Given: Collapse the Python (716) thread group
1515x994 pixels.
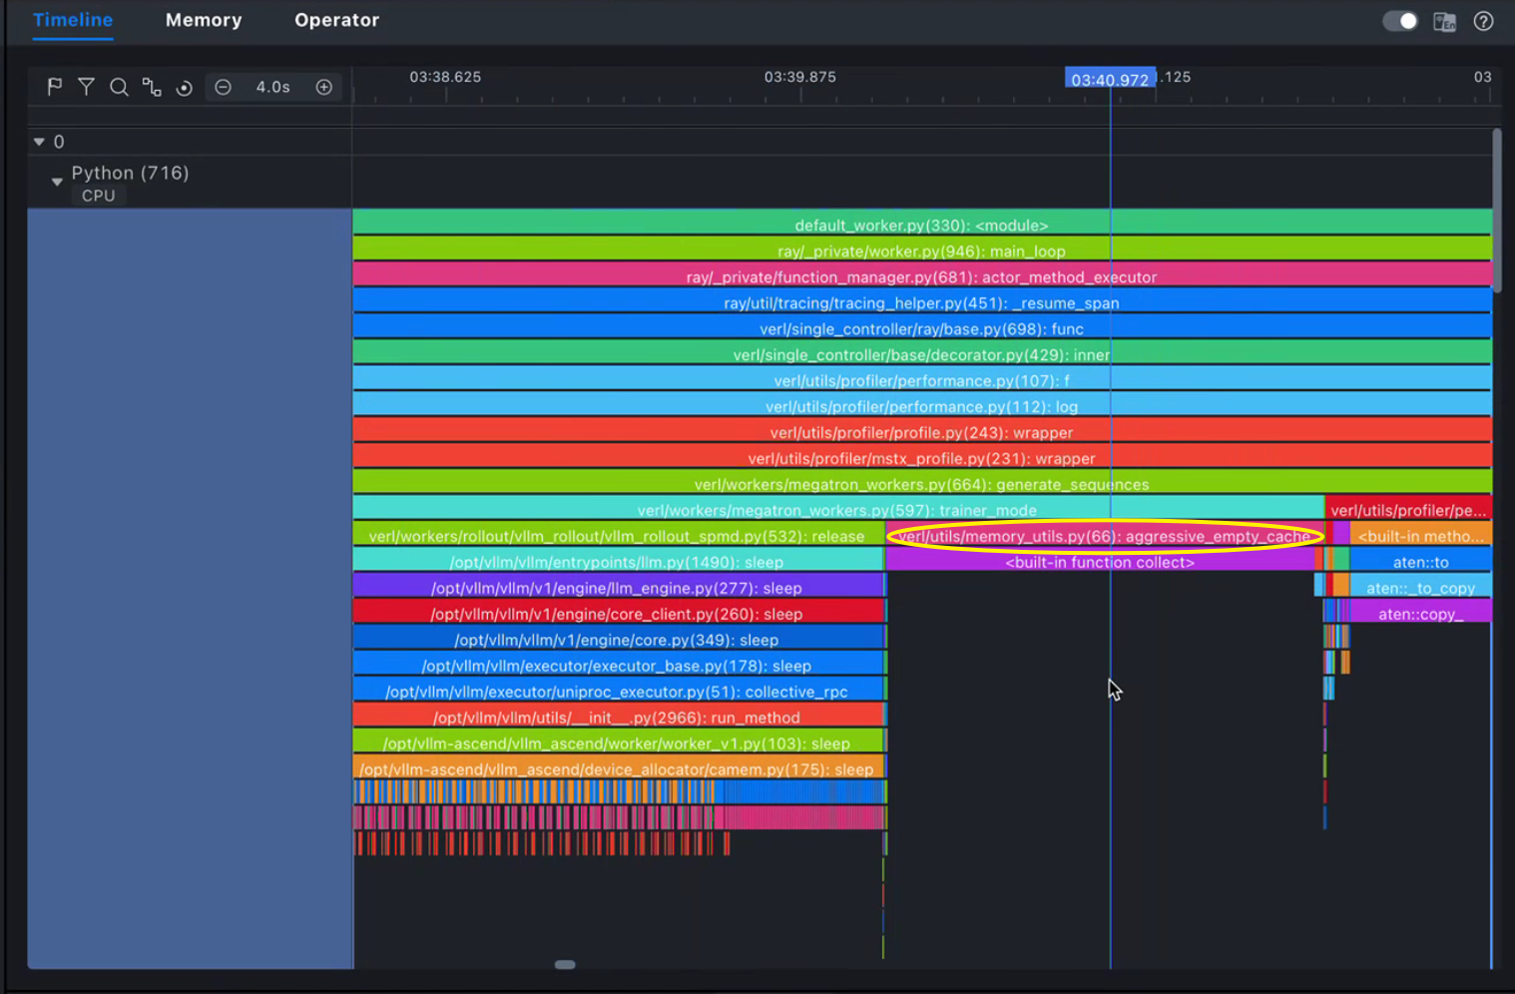Looking at the screenshot, I should [x=57, y=182].
